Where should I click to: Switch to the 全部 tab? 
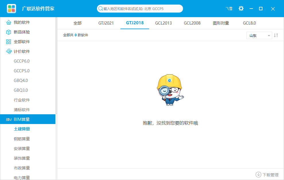click(x=77, y=23)
